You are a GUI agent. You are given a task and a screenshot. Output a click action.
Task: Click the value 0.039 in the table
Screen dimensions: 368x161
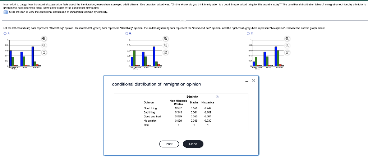tap(194, 121)
